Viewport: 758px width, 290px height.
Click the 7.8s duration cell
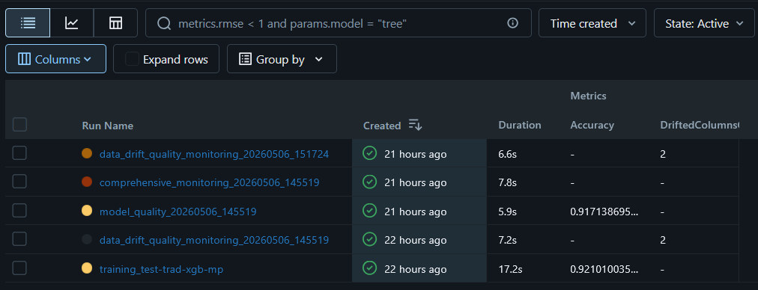coord(508,183)
